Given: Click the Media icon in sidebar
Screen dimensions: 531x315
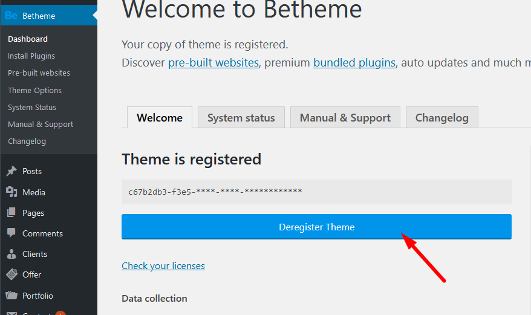Looking at the screenshot, I should pyautogui.click(x=11, y=192).
